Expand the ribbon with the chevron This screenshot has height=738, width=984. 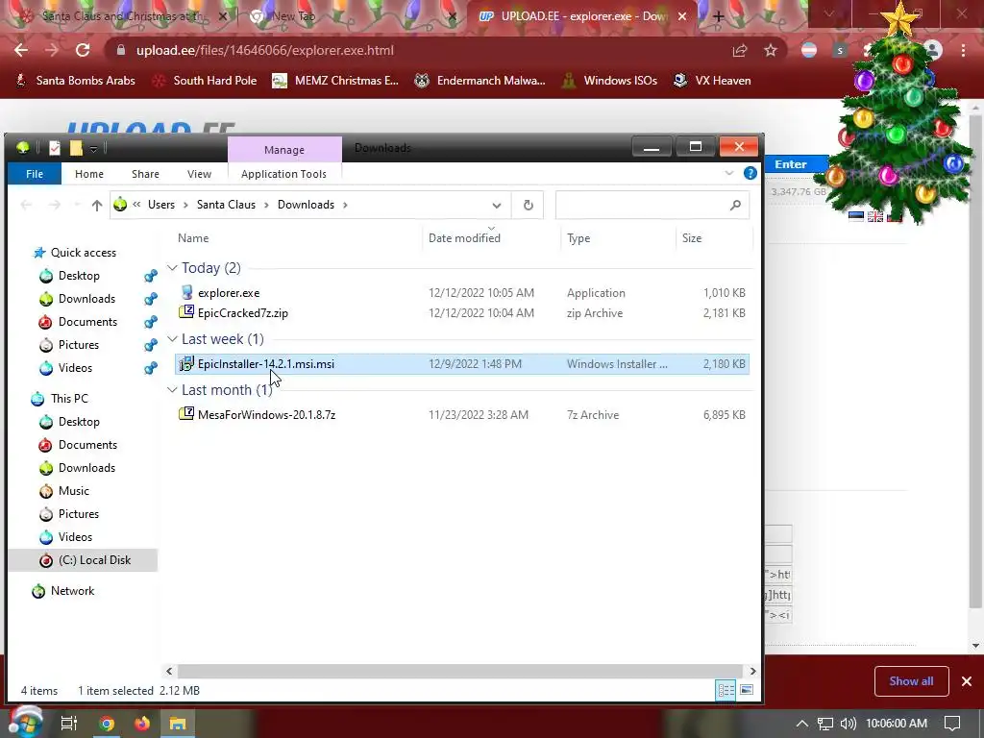click(x=729, y=173)
